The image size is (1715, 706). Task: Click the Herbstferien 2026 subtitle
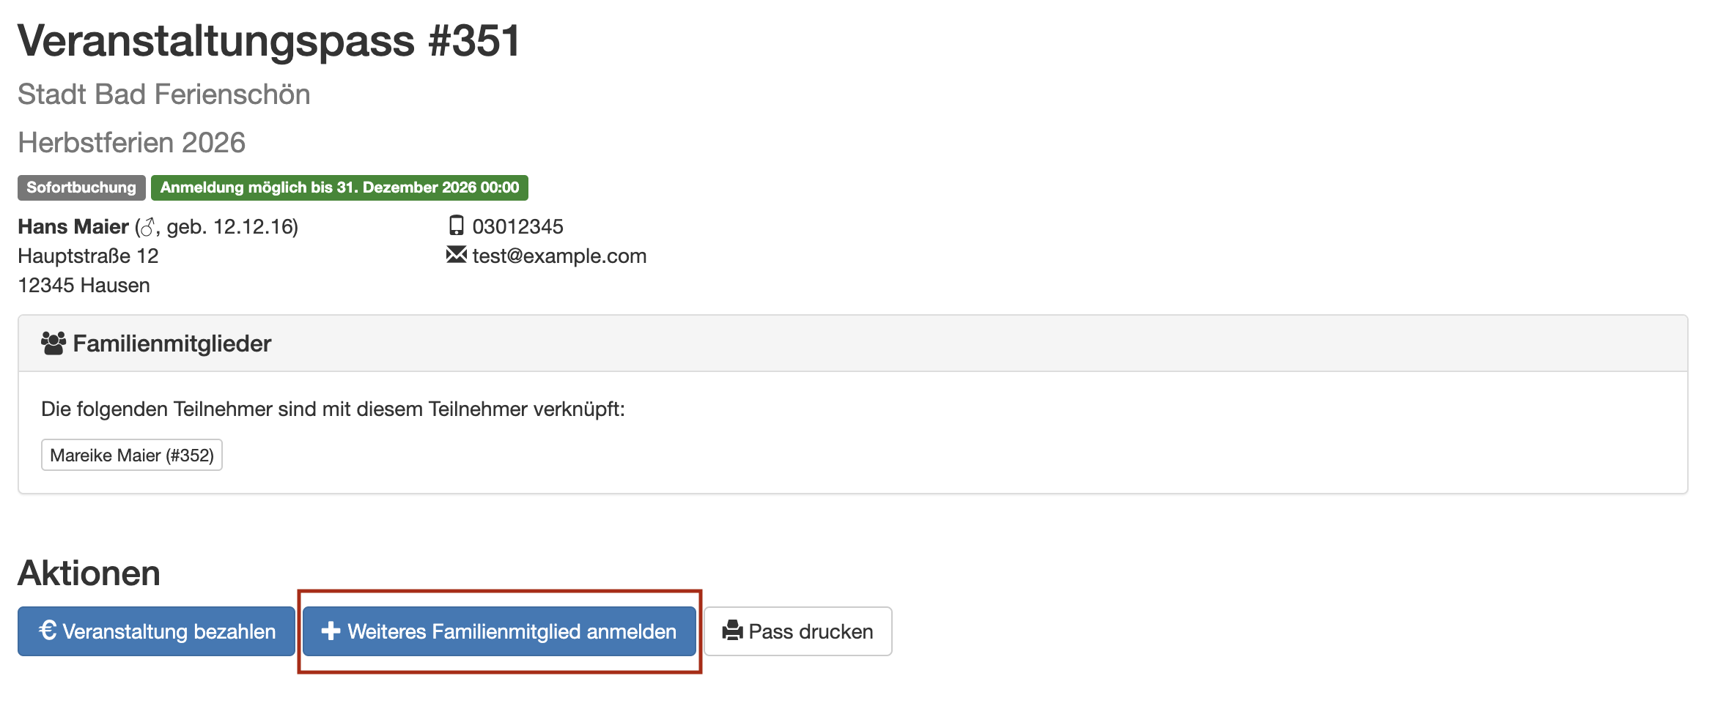tap(132, 143)
